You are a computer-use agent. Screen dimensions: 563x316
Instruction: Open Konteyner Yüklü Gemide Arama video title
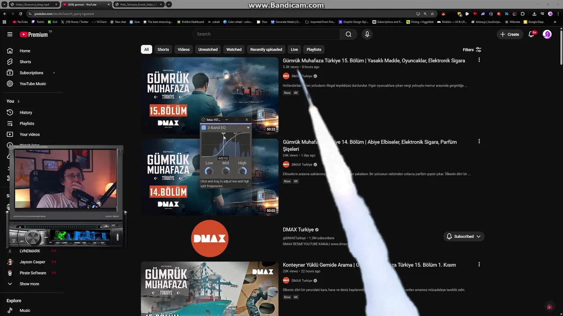pyautogui.click(x=369, y=265)
